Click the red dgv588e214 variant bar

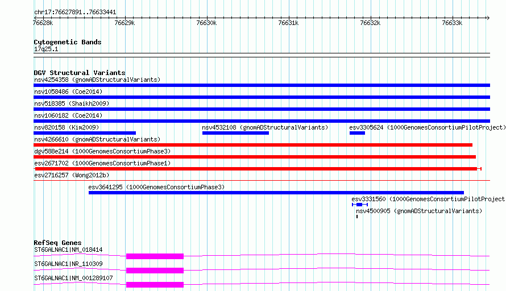click(255, 157)
